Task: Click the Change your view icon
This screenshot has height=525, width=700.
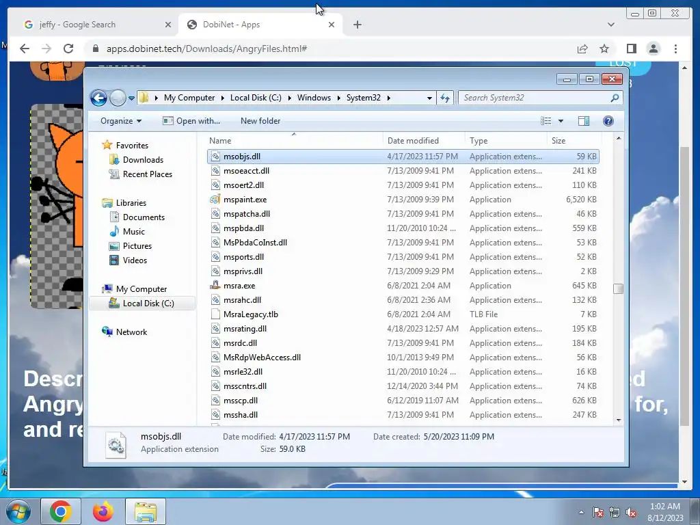Action: 546,121
